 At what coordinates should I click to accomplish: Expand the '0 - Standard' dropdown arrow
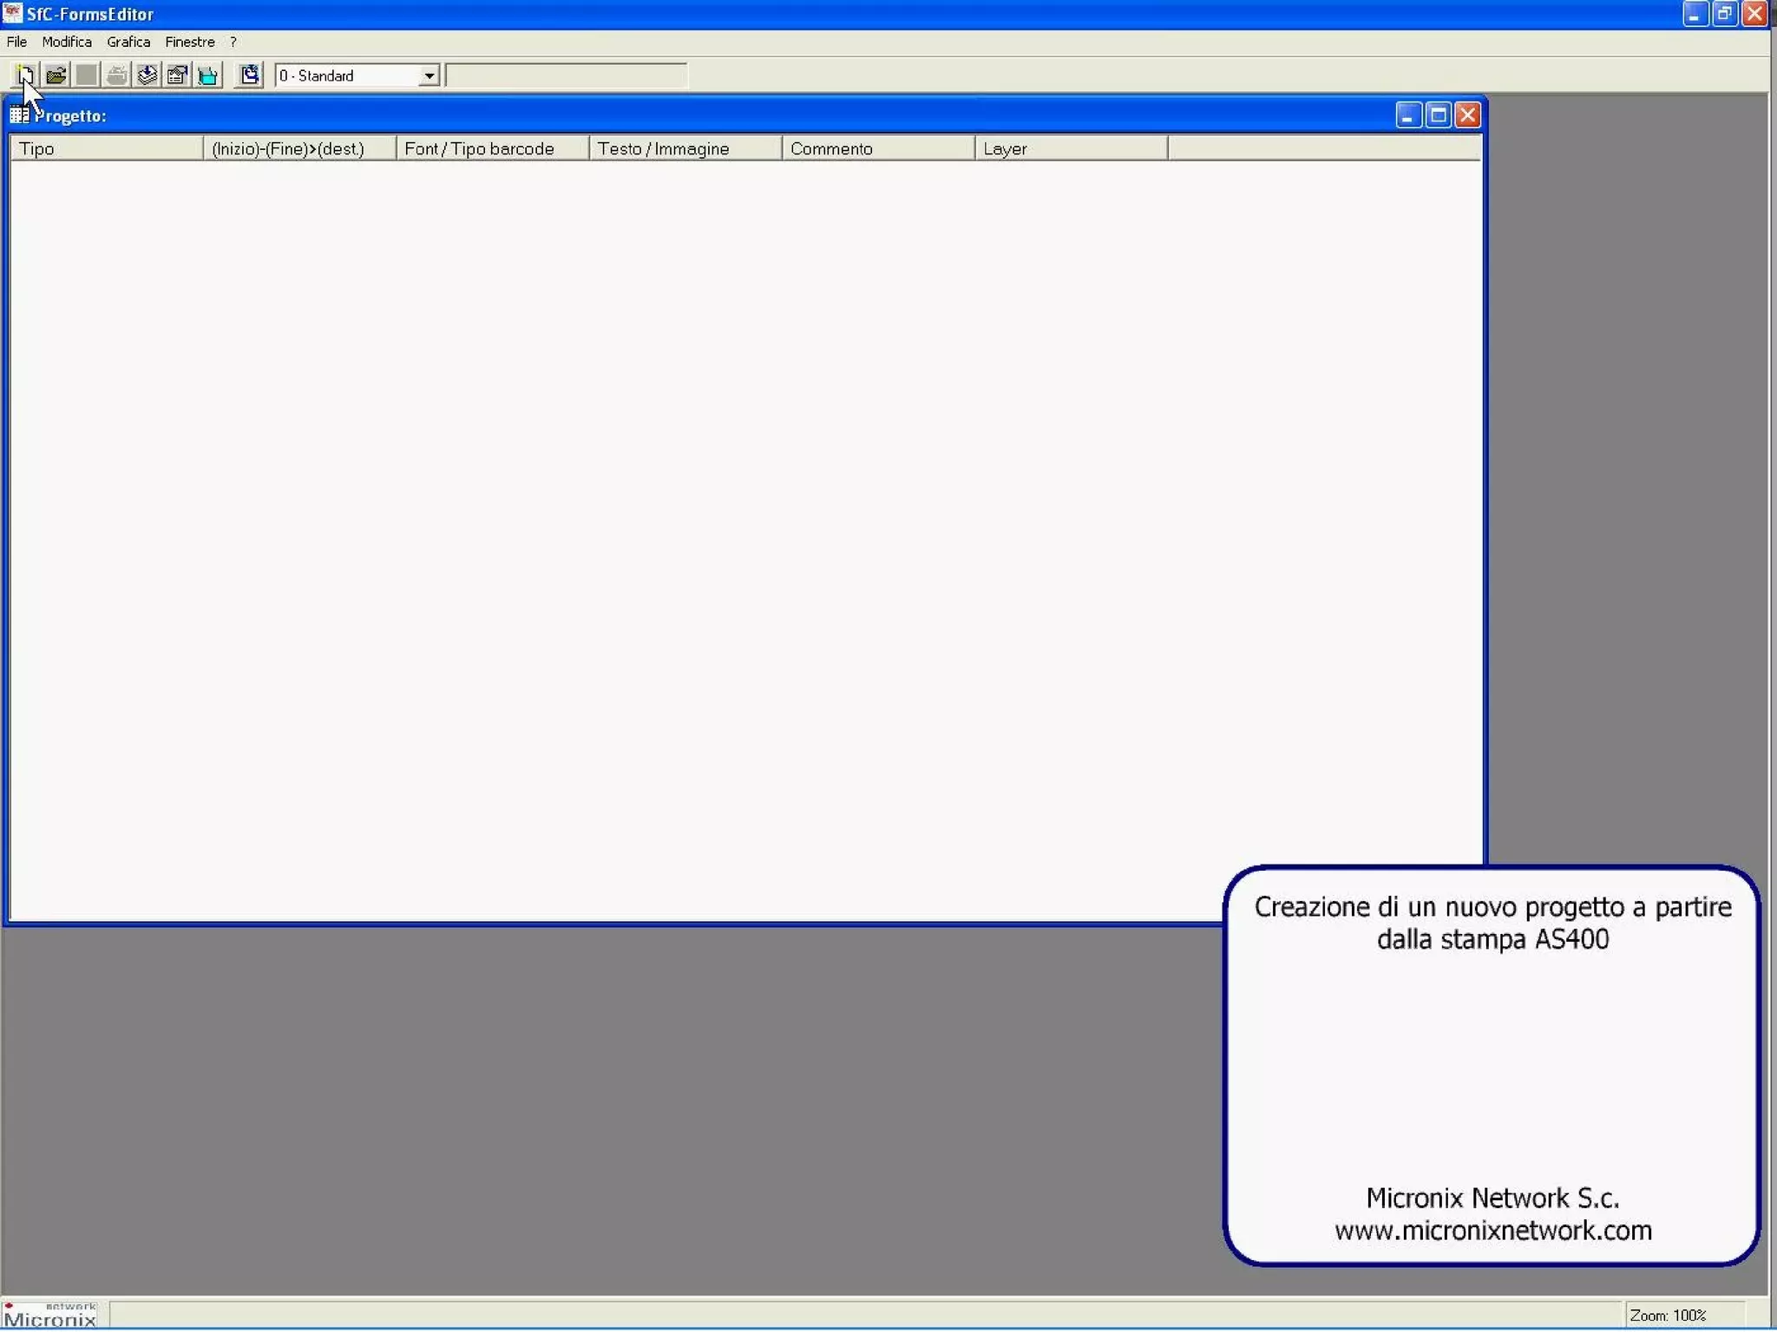click(x=429, y=76)
